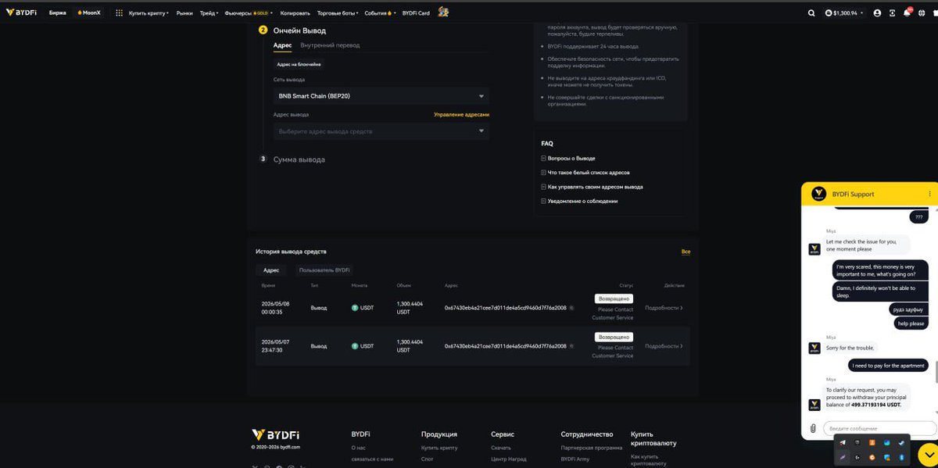Open footer link BYDFi Army
This screenshot has width=938, height=468.
pos(575,459)
